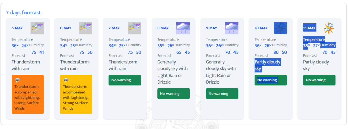Open the yellow thunderstorm warning for 6-MAY
Image resolution: width=348 pixels, height=129 pixels.
click(76, 94)
